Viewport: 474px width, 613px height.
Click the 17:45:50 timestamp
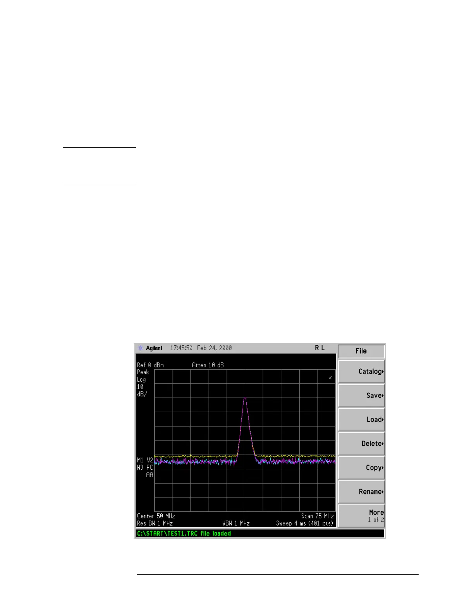click(181, 348)
